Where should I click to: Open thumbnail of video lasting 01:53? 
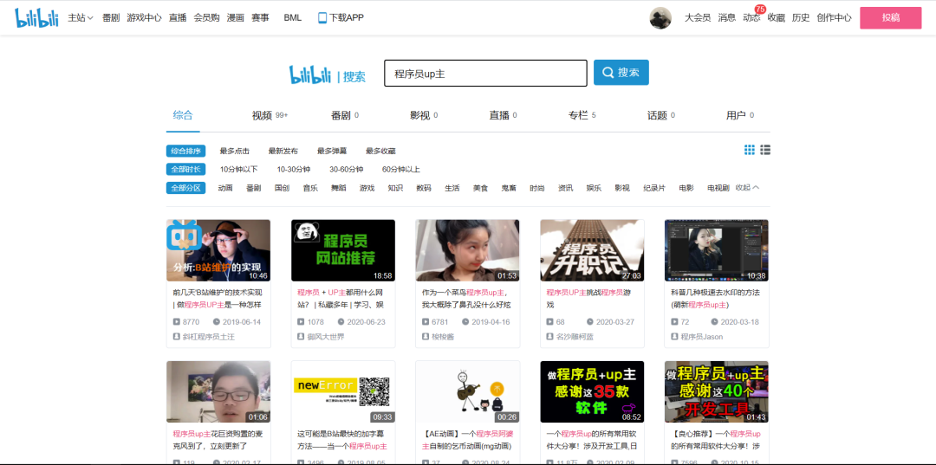(x=467, y=250)
